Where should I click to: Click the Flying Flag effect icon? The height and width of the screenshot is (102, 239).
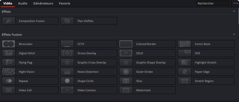(9, 62)
